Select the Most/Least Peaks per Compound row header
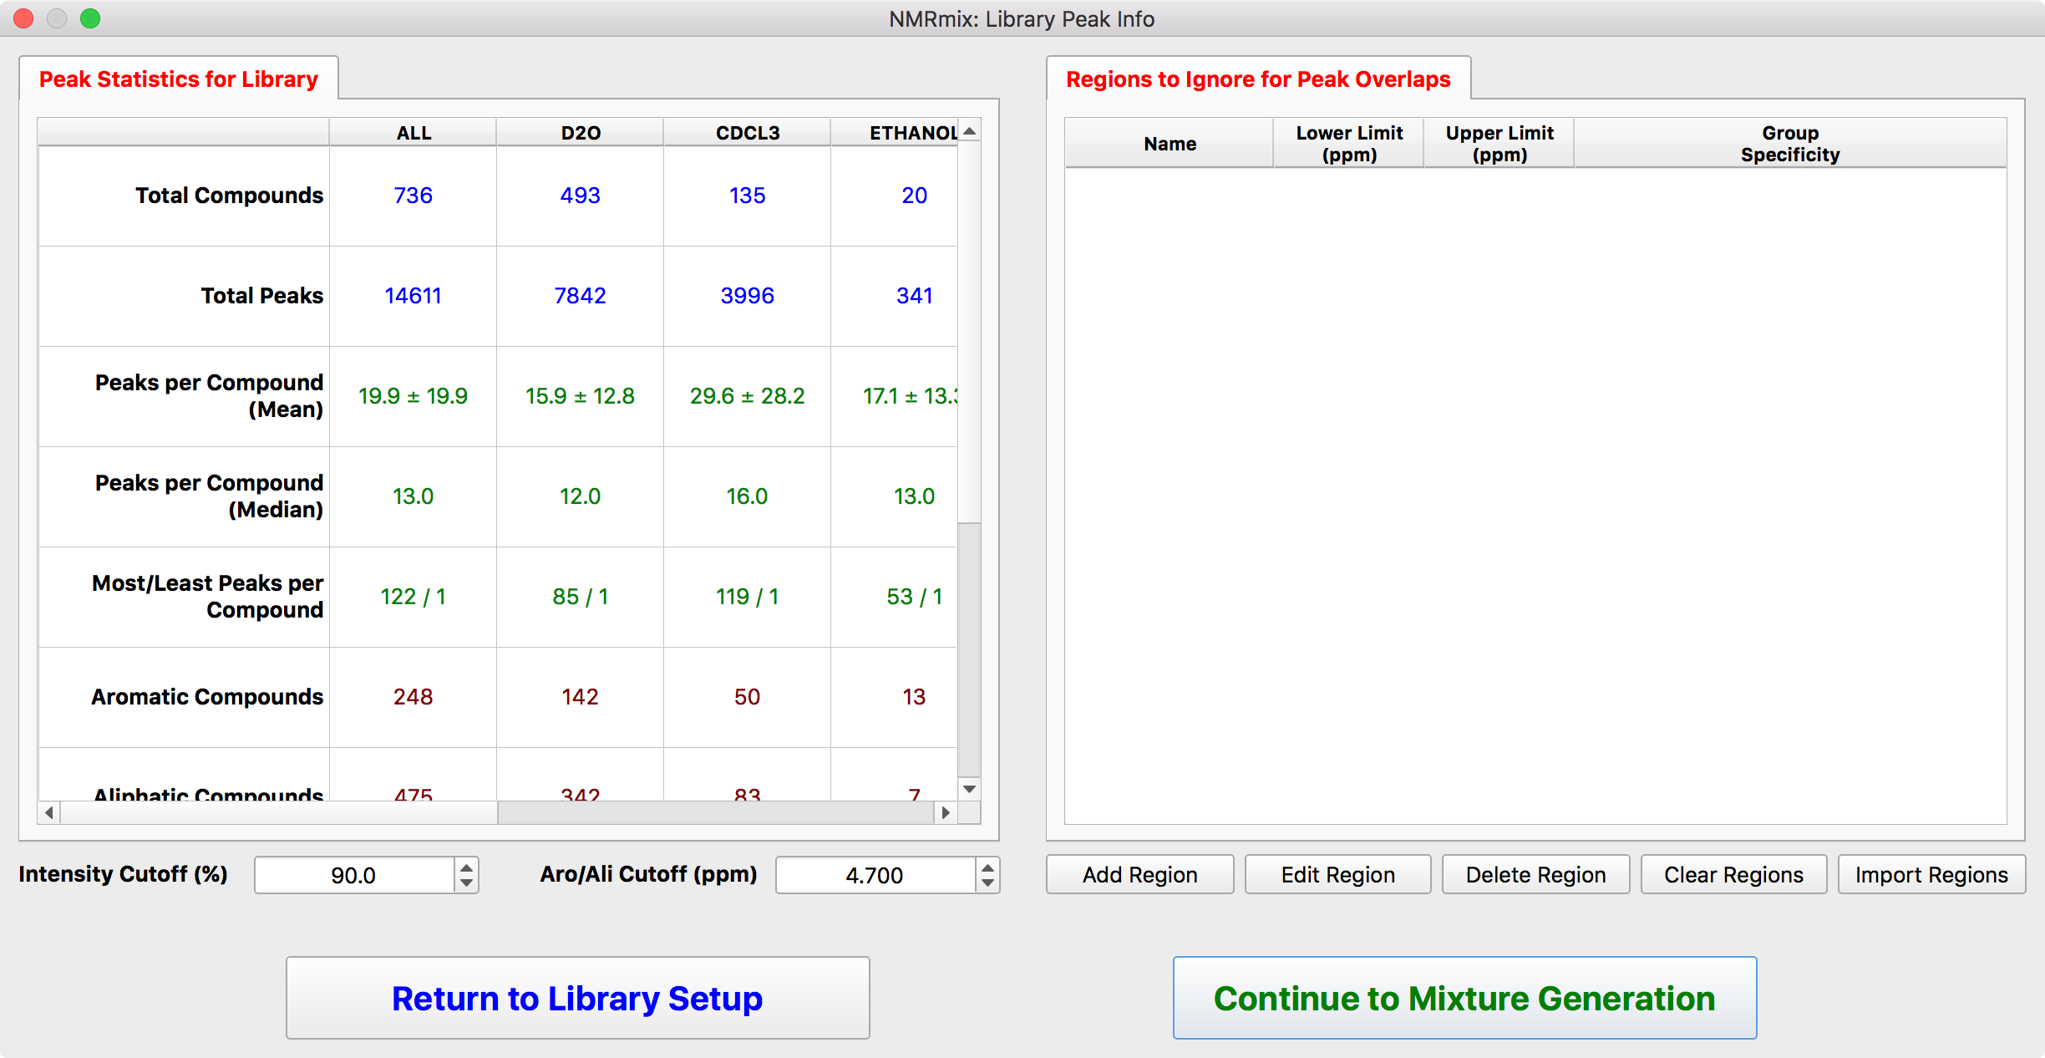Screen dimensions: 2045x1058 coord(185,597)
